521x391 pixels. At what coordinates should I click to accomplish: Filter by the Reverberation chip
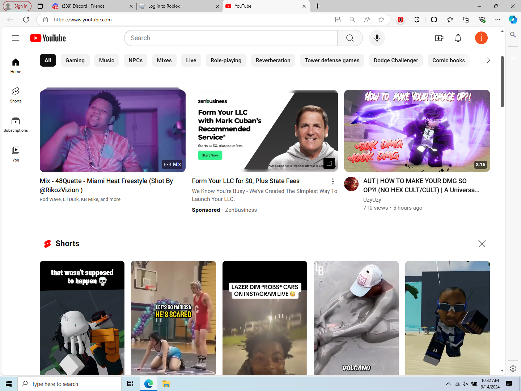tap(273, 60)
